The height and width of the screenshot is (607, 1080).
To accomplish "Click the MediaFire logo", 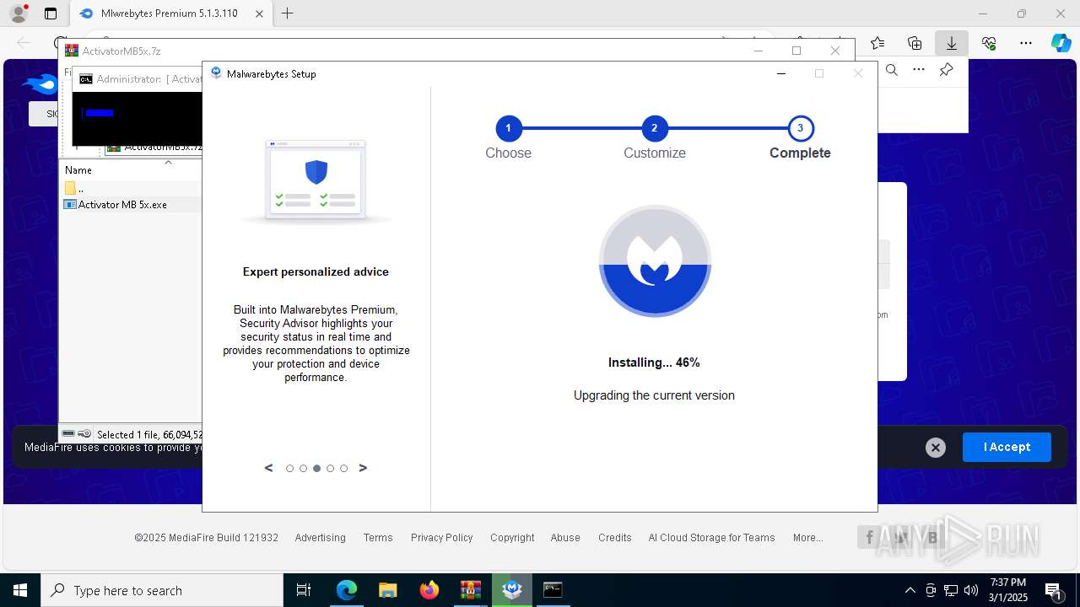I will pos(40,83).
